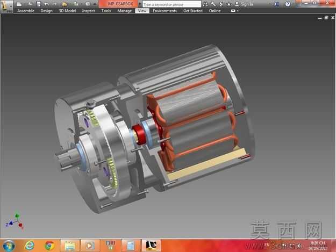The height and width of the screenshot is (252, 336).
Task: Expand the quick access toolbar customize arrow
Action: coord(95,4)
